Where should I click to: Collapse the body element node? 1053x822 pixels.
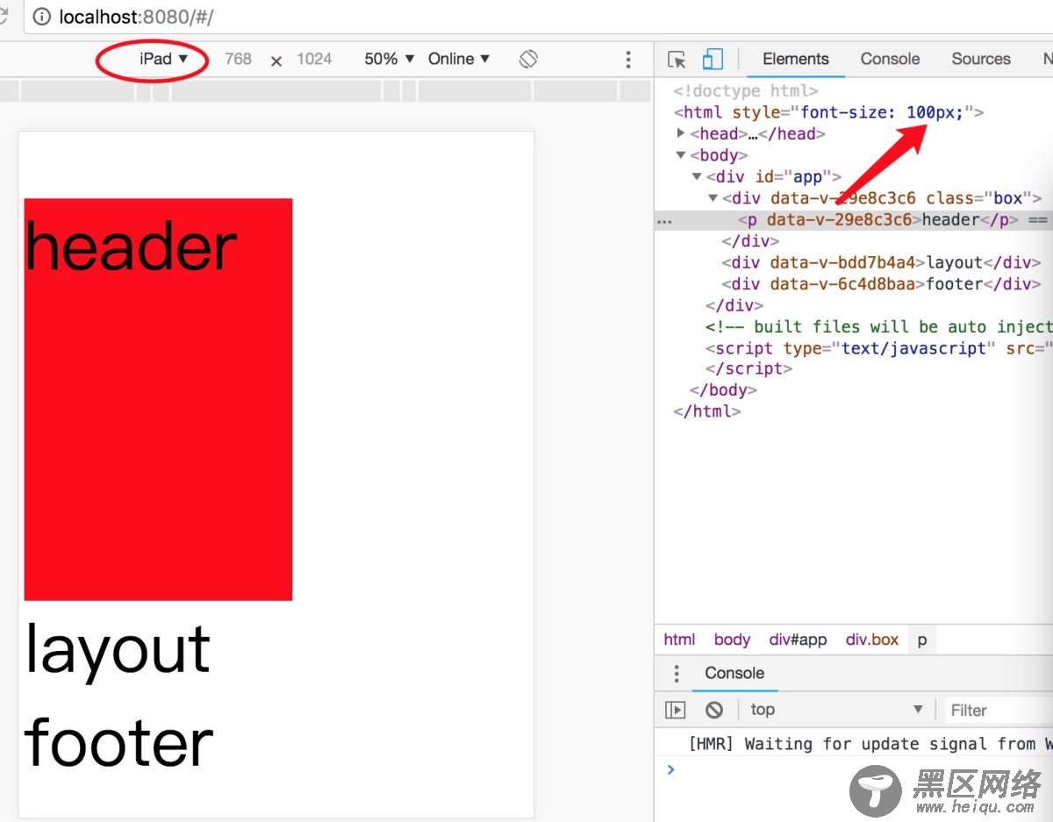pos(681,155)
